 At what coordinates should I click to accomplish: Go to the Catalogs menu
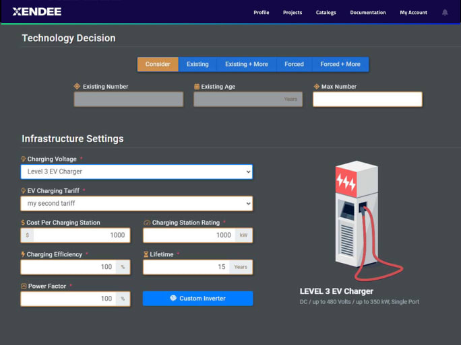point(326,12)
